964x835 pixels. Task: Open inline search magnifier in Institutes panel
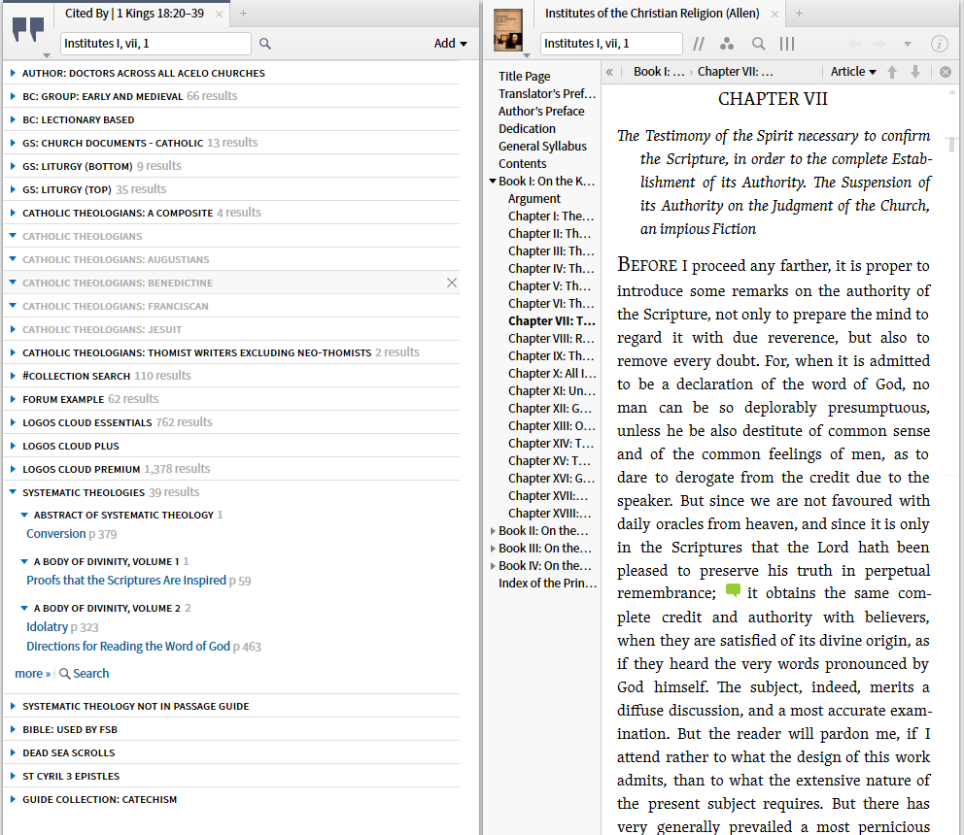tap(759, 44)
